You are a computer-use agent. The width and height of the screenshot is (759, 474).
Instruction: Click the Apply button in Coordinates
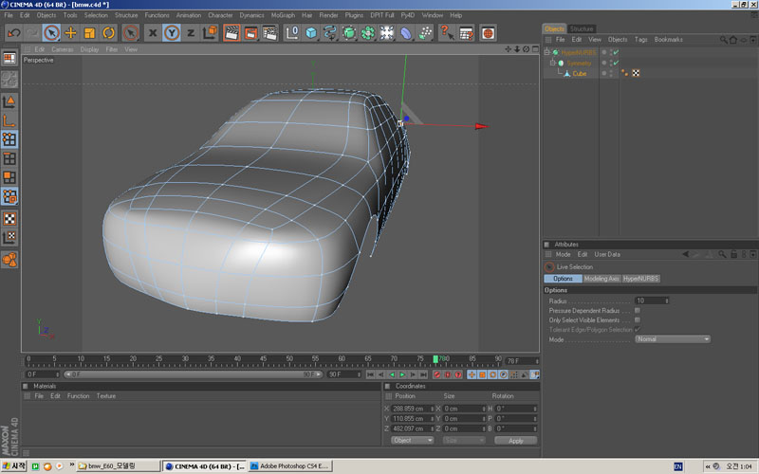pyautogui.click(x=515, y=440)
